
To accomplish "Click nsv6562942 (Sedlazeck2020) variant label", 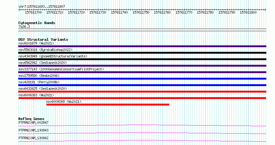I will 43,63.
